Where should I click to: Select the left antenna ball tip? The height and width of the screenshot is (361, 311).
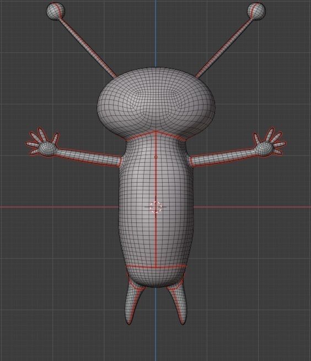click(x=56, y=11)
